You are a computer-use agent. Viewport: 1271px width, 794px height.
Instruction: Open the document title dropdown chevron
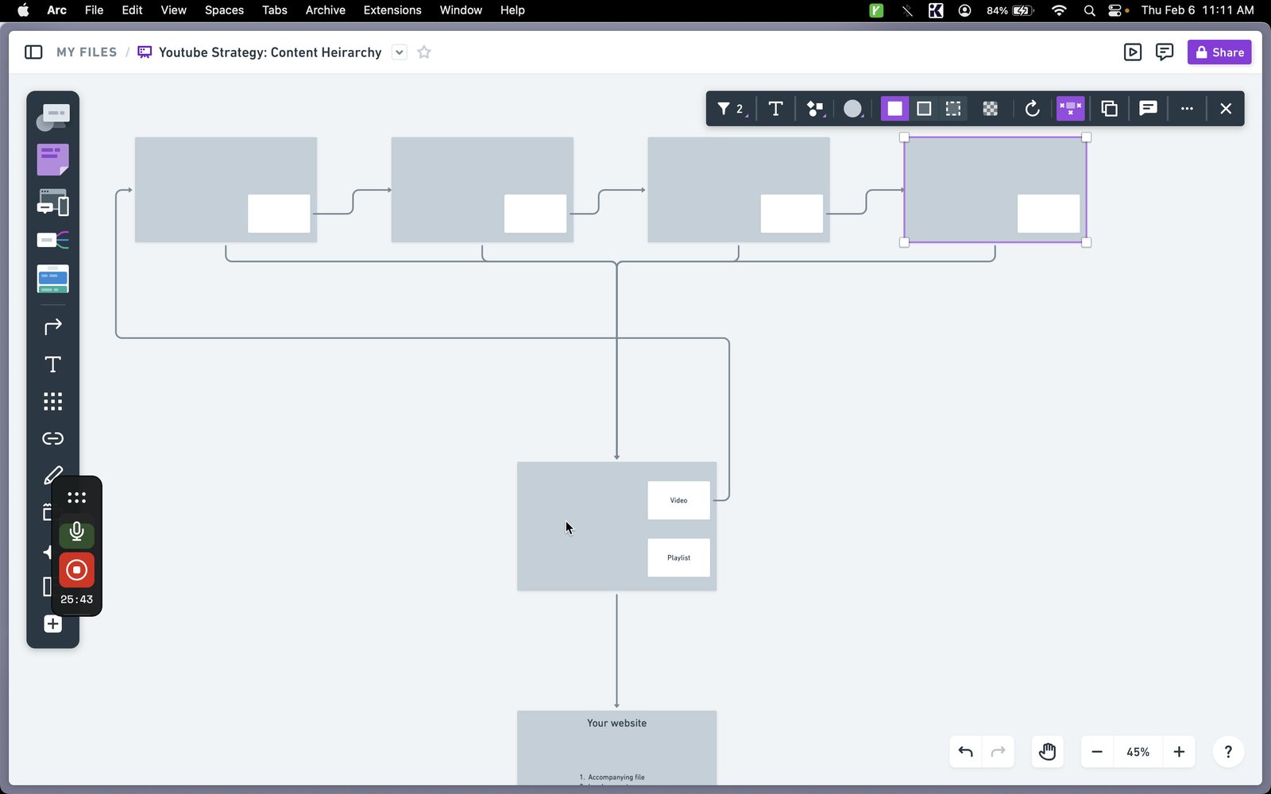coord(400,52)
